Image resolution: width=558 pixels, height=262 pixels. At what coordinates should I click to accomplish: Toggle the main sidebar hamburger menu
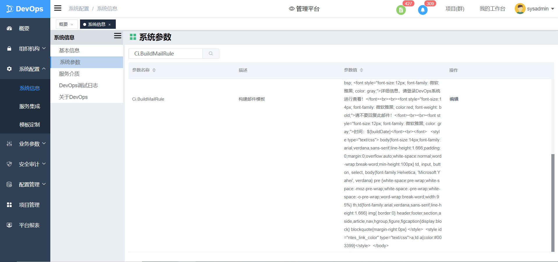tap(58, 8)
